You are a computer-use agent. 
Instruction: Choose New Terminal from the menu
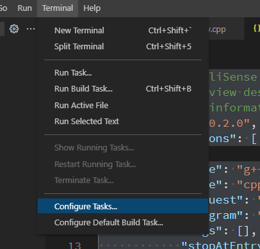(x=123, y=31)
